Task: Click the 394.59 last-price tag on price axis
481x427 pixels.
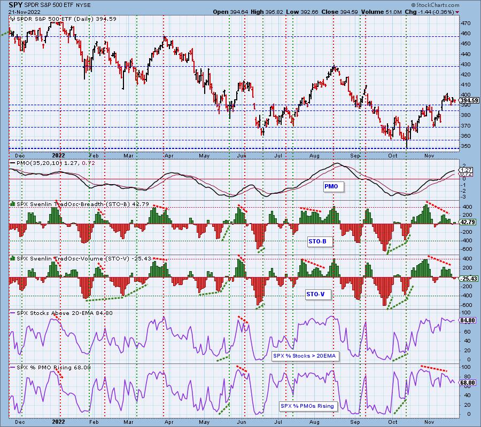Action: tap(469, 100)
